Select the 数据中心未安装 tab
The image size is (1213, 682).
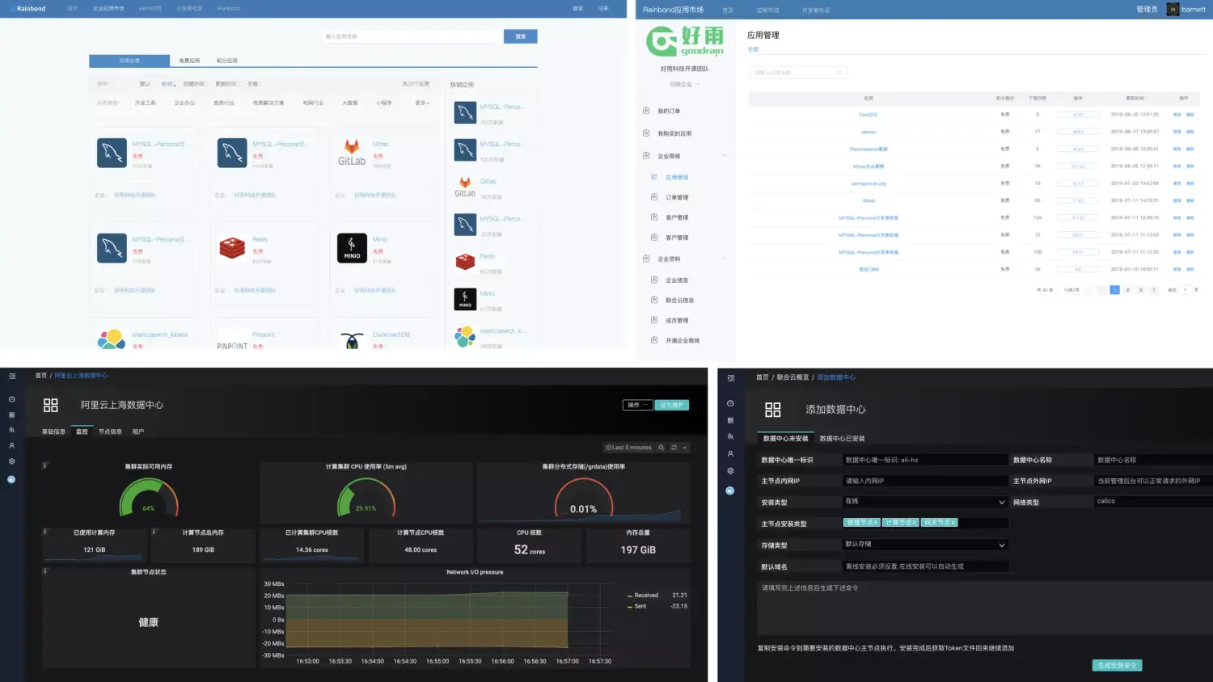(785, 439)
